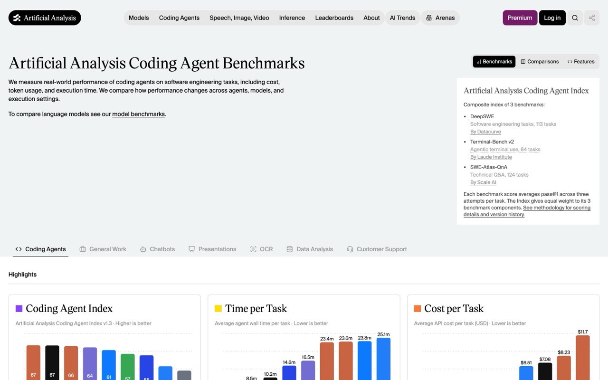The height and width of the screenshot is (380, 608).
Task: Open the By Scale AI link
Action: pos(483,182)
